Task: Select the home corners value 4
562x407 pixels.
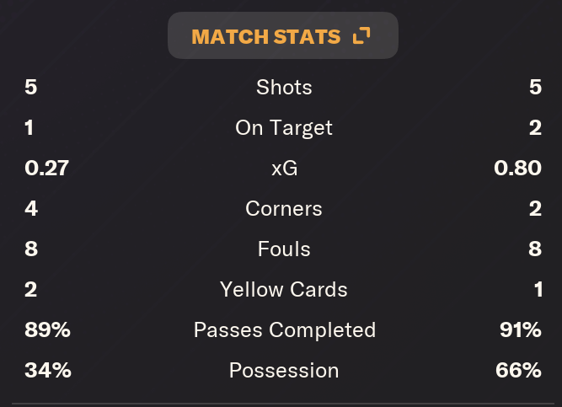Action: 31,208
